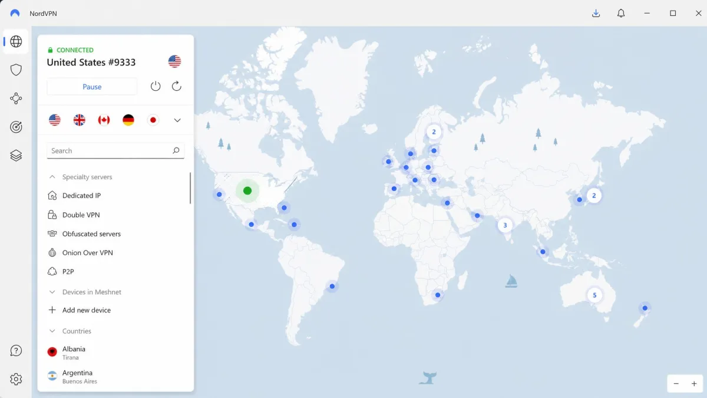Open the notifications bell icon
This screenshot has height=398, width=707.
click(x=621, y=13)
